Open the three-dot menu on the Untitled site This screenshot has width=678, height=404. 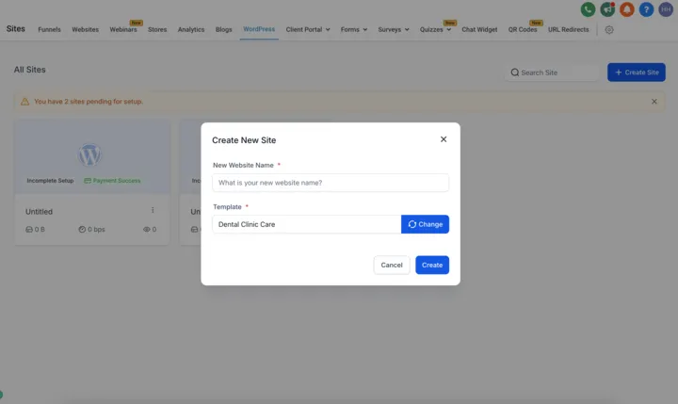click(x=153, y=210)
